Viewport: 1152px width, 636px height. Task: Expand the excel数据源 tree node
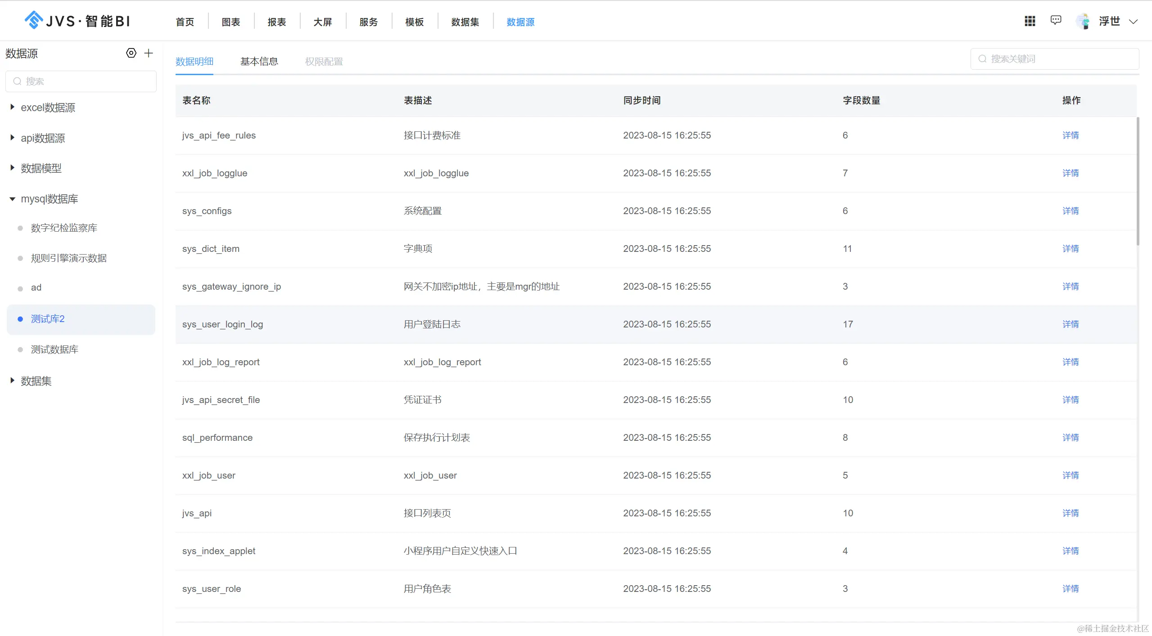12,107
